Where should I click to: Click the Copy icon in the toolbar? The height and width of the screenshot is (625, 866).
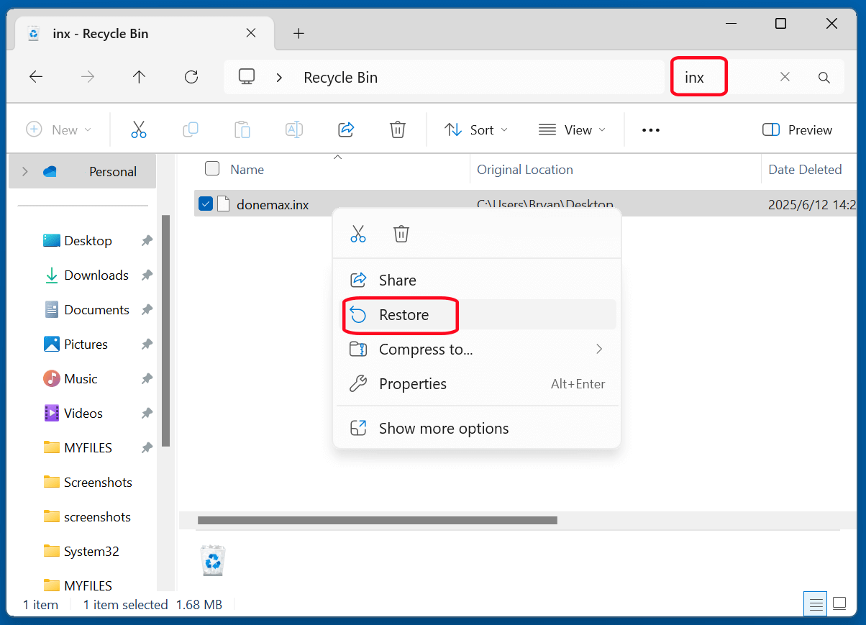[x=190, y=129]
